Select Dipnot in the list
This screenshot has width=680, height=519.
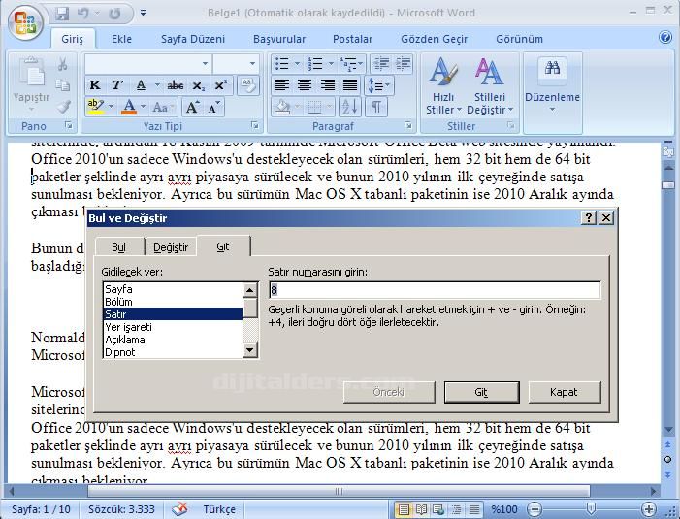173,352
